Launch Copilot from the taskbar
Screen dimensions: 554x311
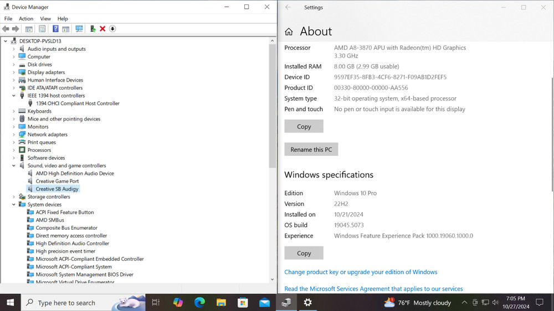178,302
